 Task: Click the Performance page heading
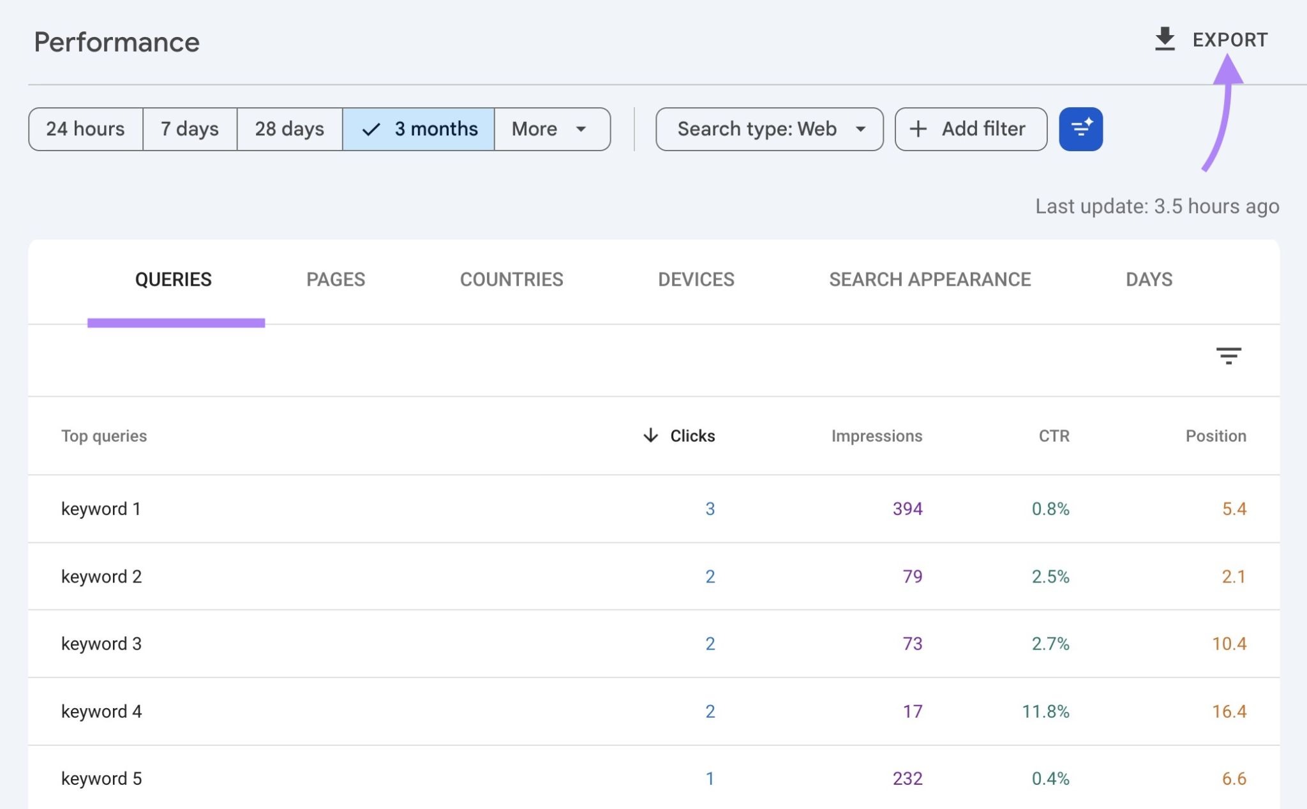coord(117,42)
